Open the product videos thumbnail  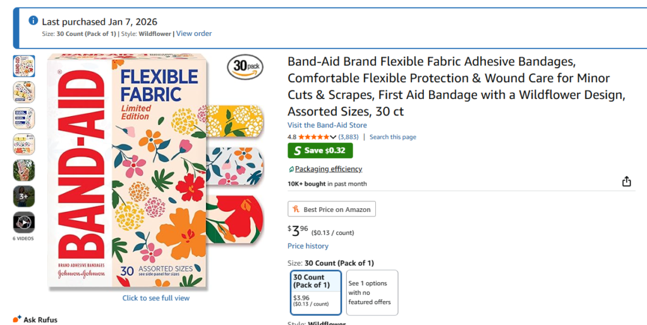point(24,222)
